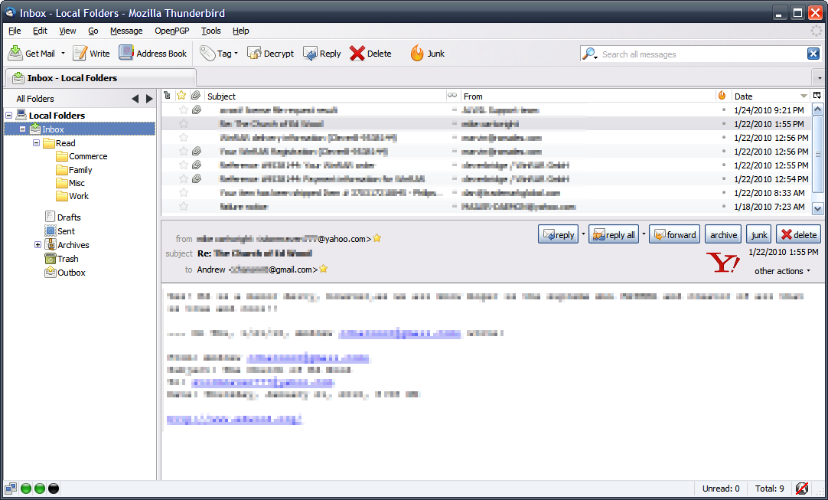Image resolution: width=828 pixels, height=500 pixels.
Task: Open the Edit menu
Action: click(40, 31)
